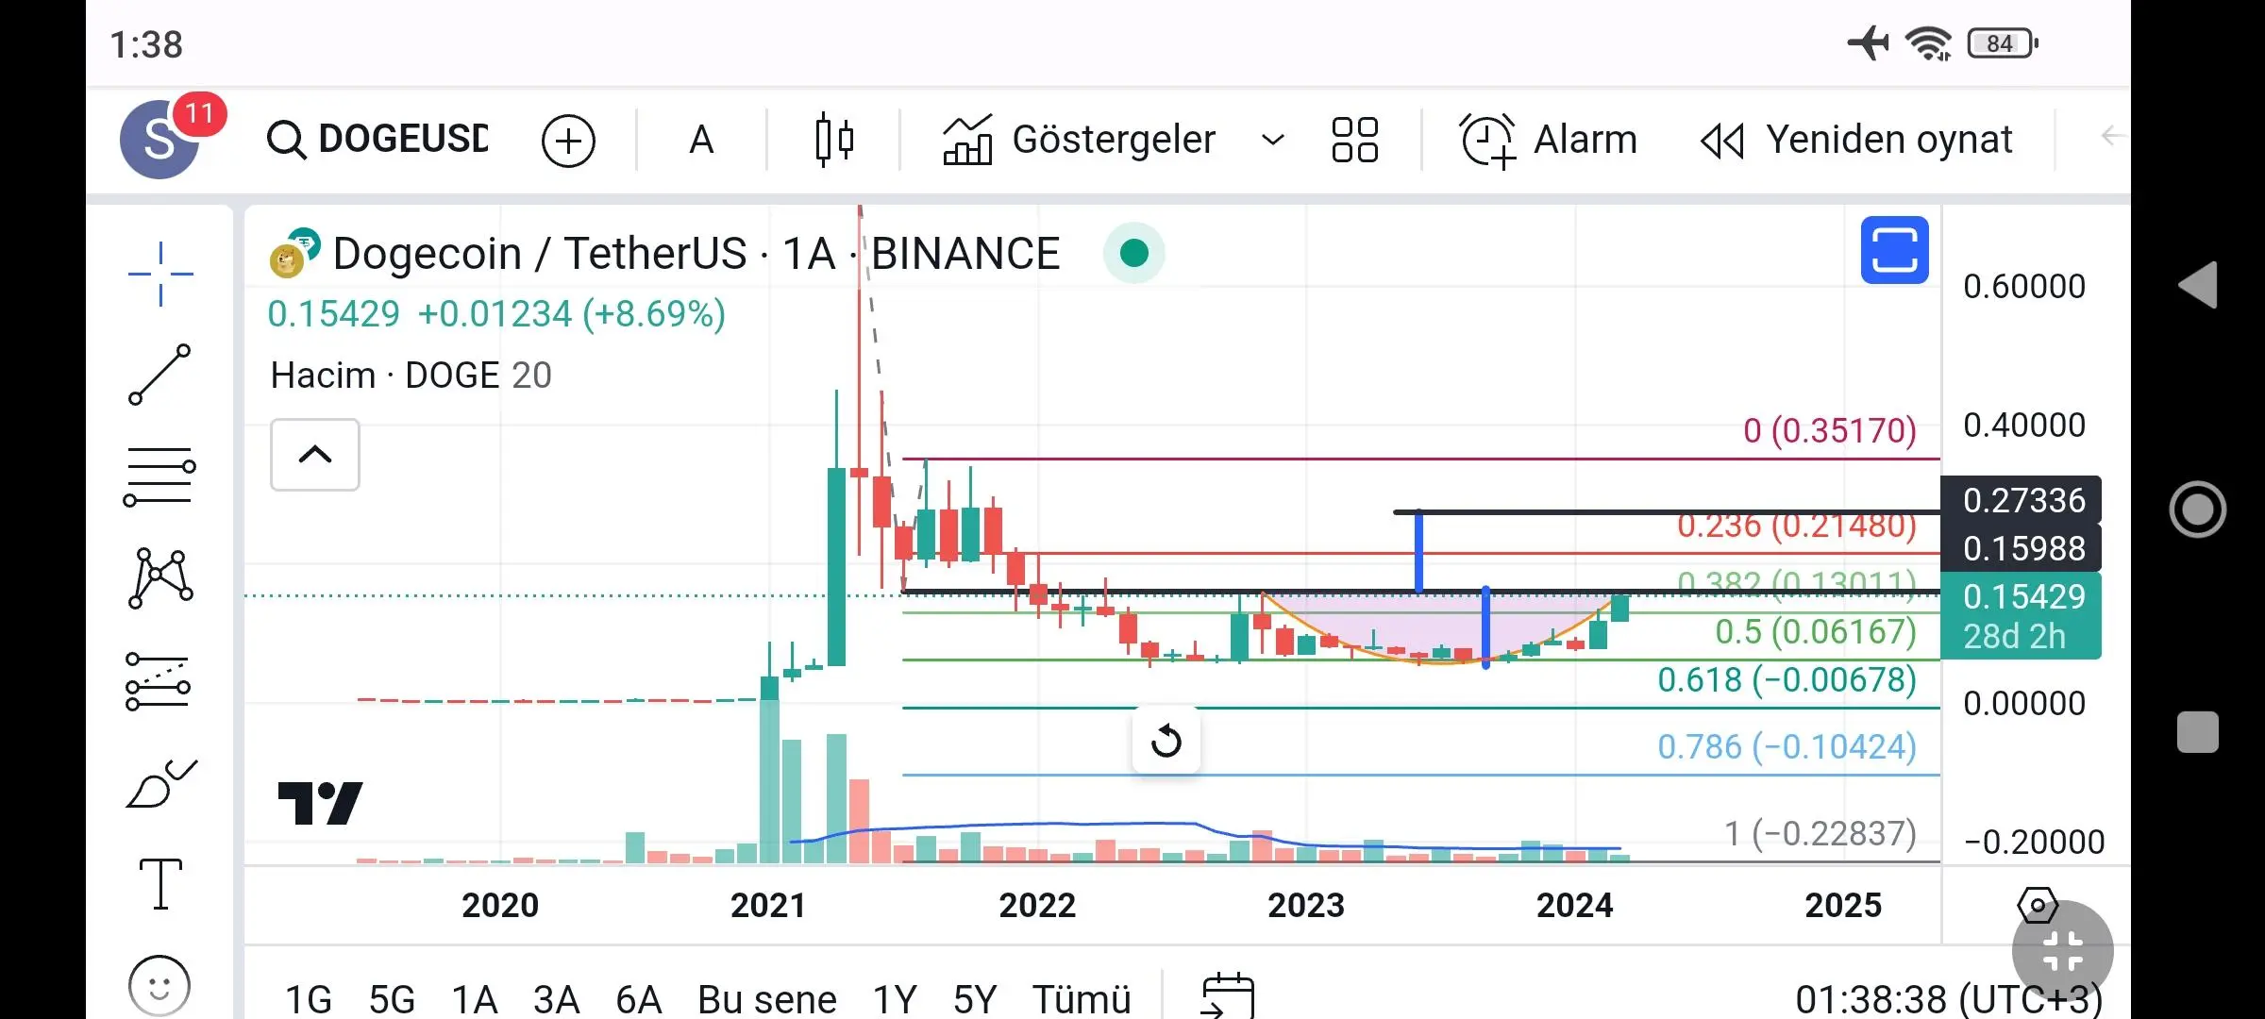Image resolution: width=2265 pixels, height=1019 pixels.
Task: Click the TradingView logo on the chart
Action: pos(321,804)
